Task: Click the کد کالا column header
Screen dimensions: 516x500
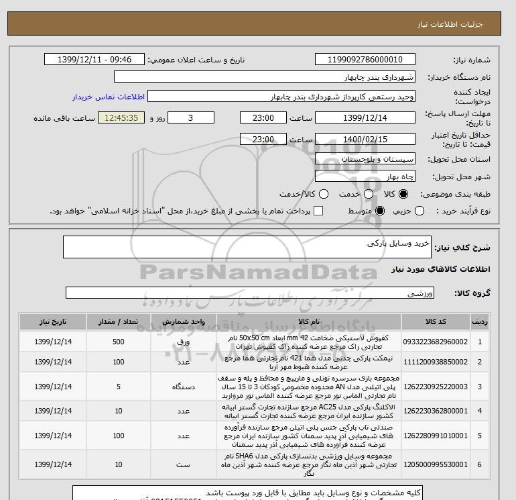Action: point(436,322)
